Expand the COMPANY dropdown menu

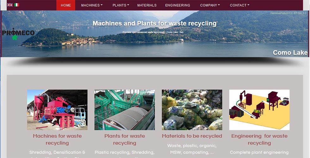[x=210, y=5]
